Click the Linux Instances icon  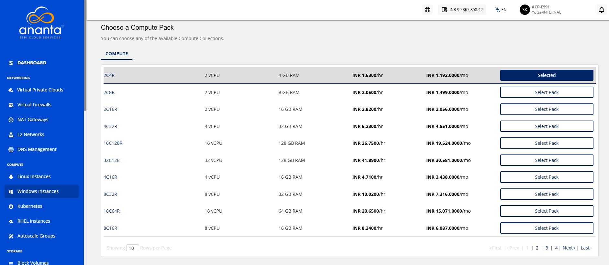(x=11, y=177)
